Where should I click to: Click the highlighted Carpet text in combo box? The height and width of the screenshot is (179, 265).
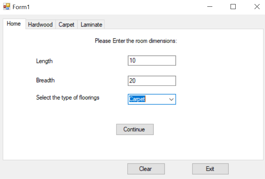137,99
